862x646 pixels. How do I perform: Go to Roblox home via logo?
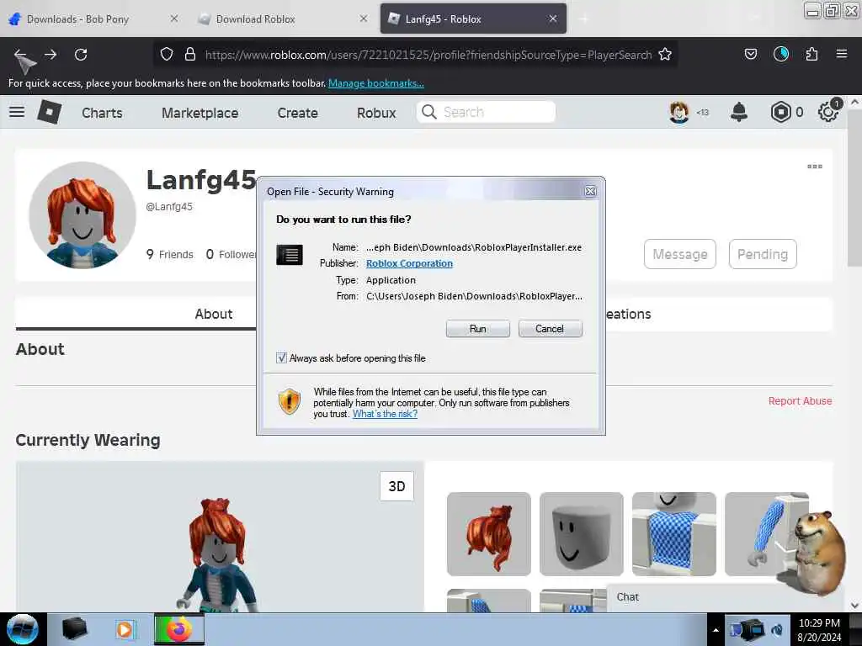click(50, 112)
